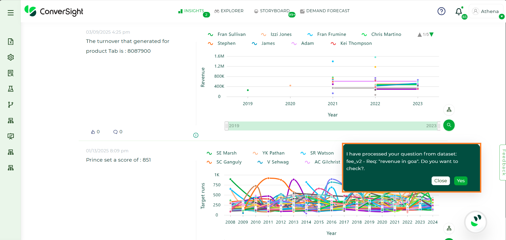
Task: Click Close in the processed question popup
Action: click(x=441, y=181)
